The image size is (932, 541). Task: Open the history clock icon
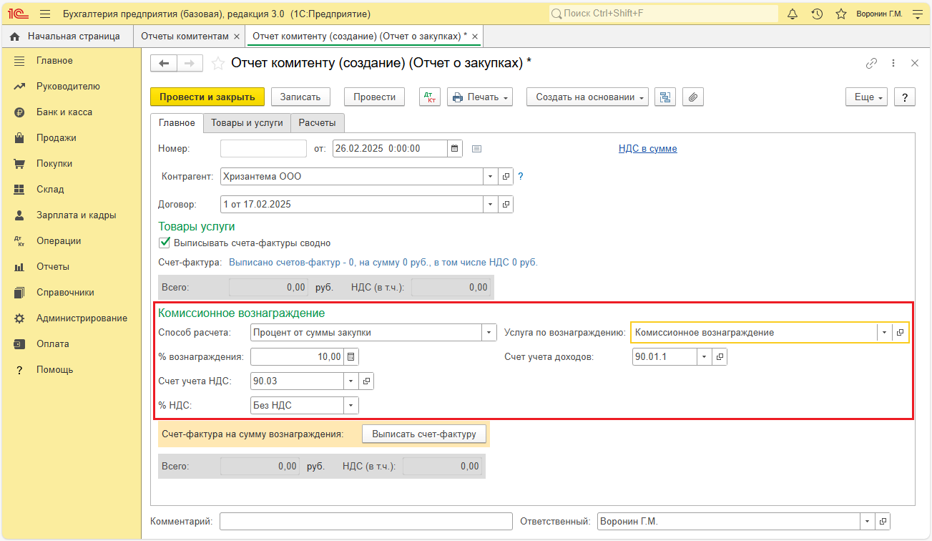(x=817, y=14)
